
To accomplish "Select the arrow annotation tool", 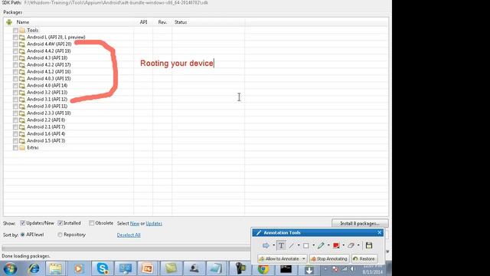I will click(x=266, y=245).
